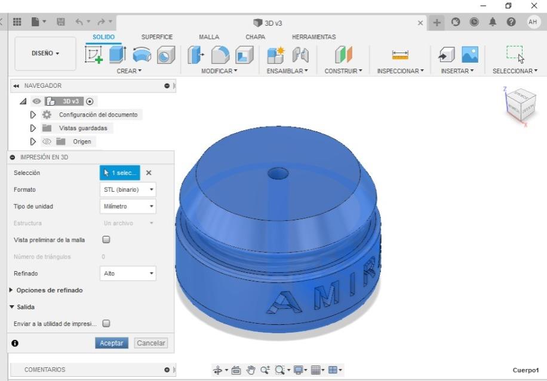The height and width of the screenshot is (381, 547).
Task: Expand Opciones de refinado section
Action: tap(11, 290)
